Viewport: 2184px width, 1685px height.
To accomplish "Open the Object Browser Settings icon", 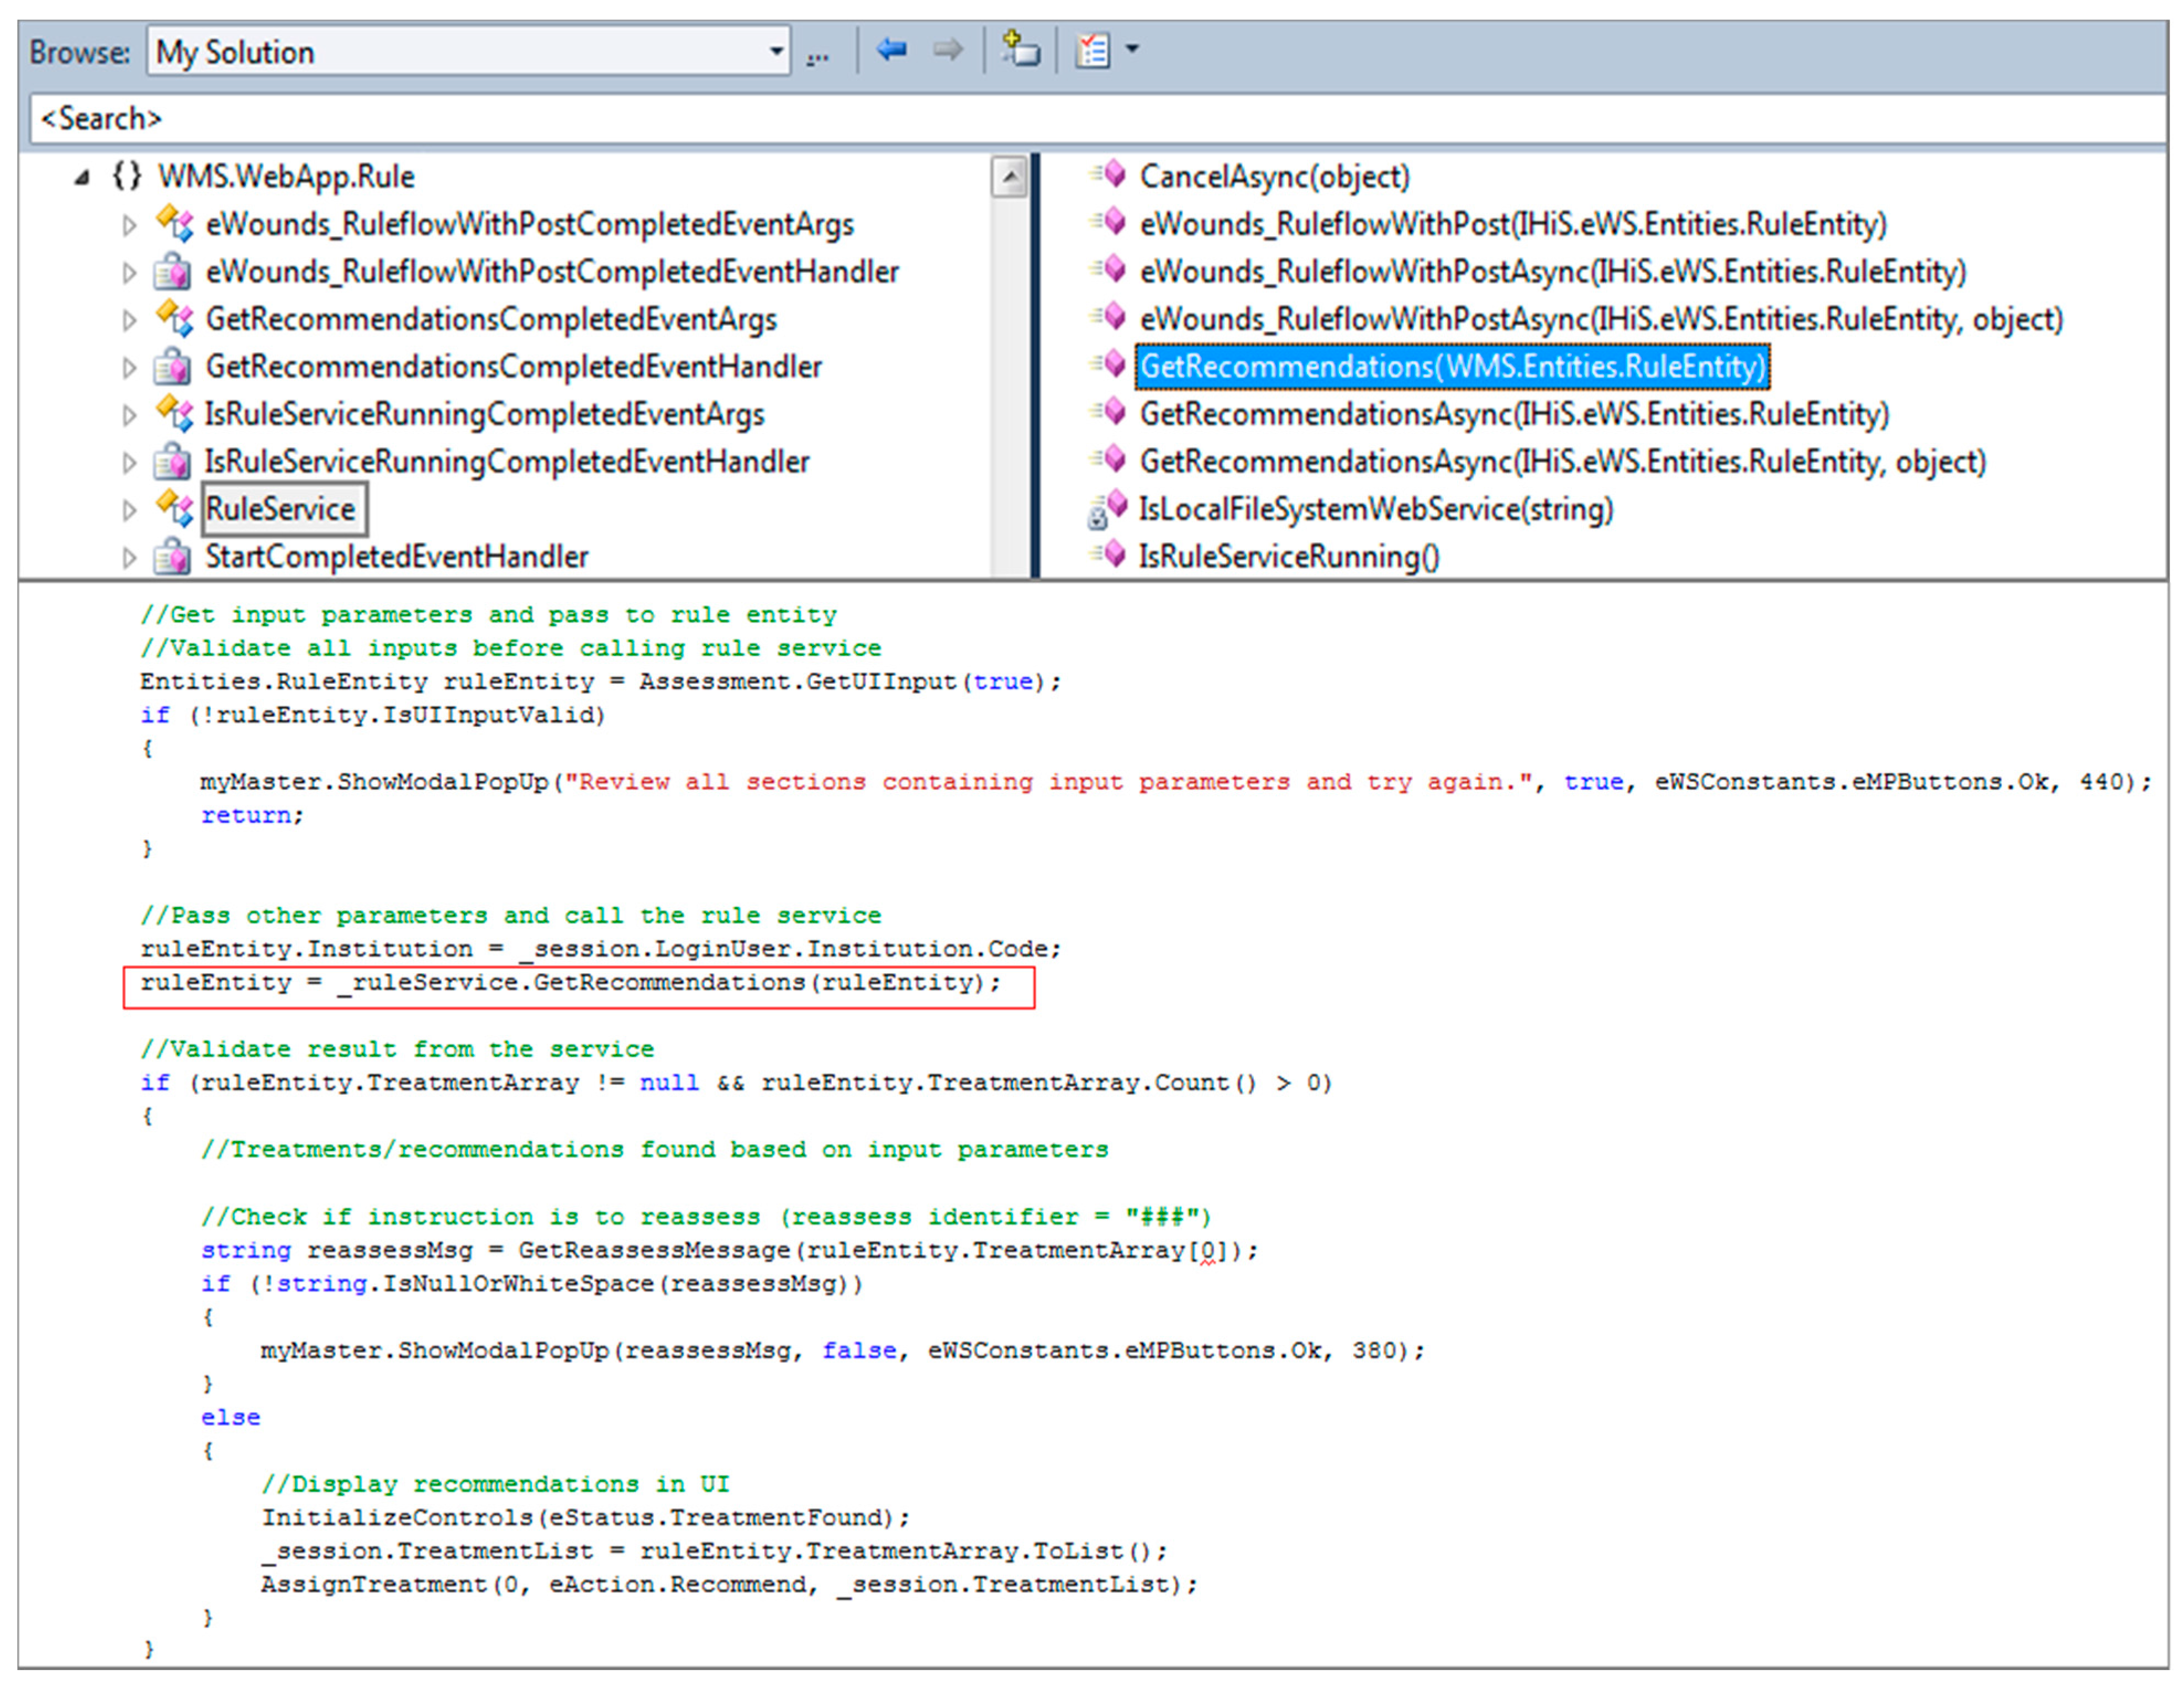I will [x=1092, y=49].
